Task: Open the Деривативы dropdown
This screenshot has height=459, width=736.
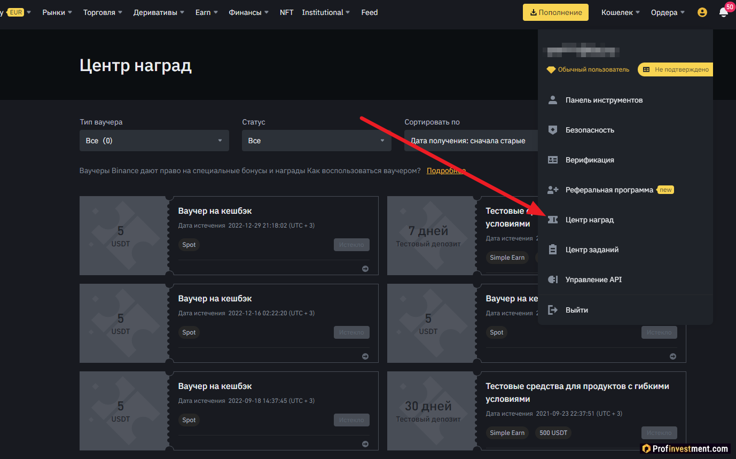Action: click(x=159, y=12)
